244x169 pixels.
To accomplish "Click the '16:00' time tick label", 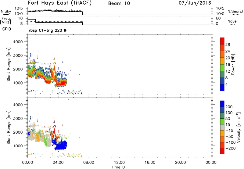I will click(x=150, y=163).
